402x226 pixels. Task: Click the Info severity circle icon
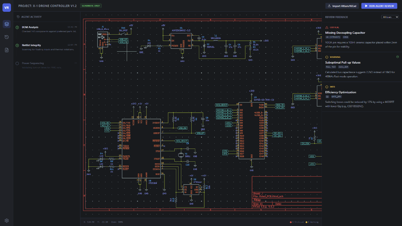327,87
